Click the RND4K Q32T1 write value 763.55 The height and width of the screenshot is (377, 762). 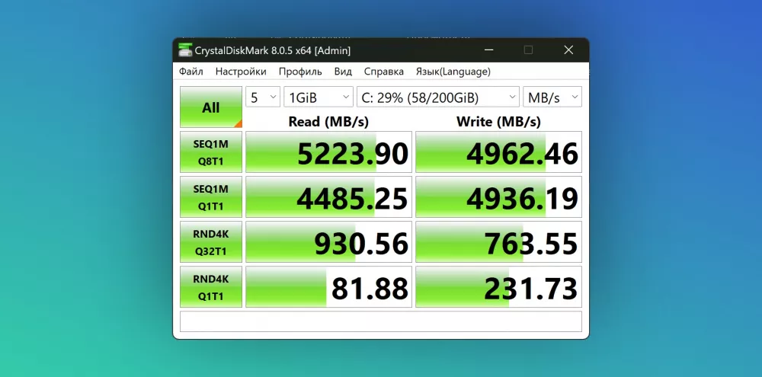[x=498, y=242]
